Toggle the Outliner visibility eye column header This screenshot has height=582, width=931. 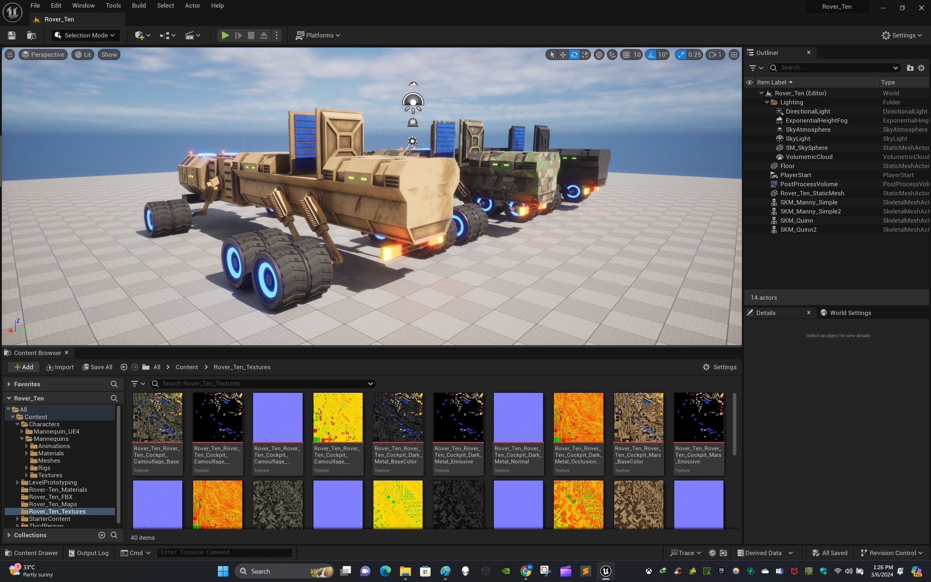(749, 82)
